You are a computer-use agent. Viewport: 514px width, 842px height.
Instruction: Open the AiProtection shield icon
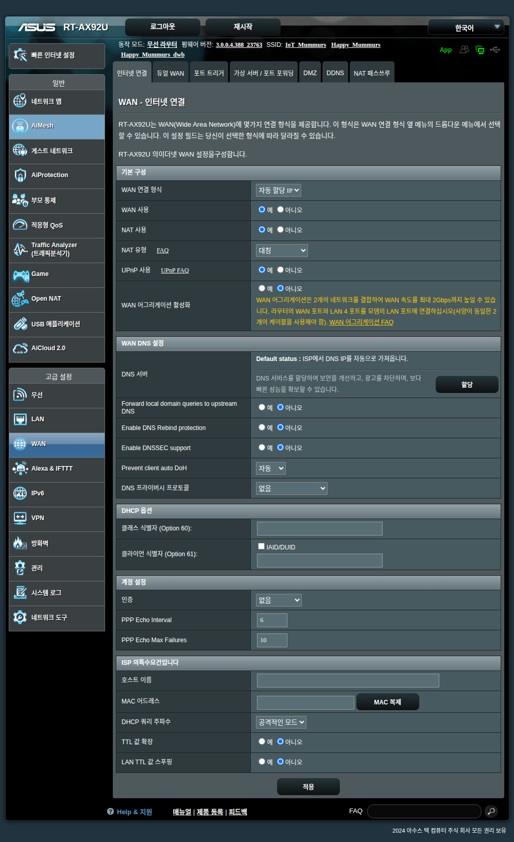click(x=20, y=176)
